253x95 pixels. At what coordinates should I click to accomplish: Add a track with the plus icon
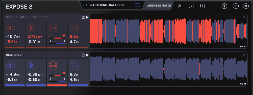tap(203, 6)
